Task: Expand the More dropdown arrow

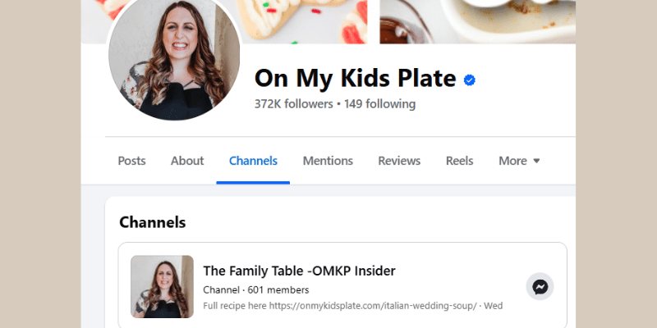Action: [x=536, y=161]
